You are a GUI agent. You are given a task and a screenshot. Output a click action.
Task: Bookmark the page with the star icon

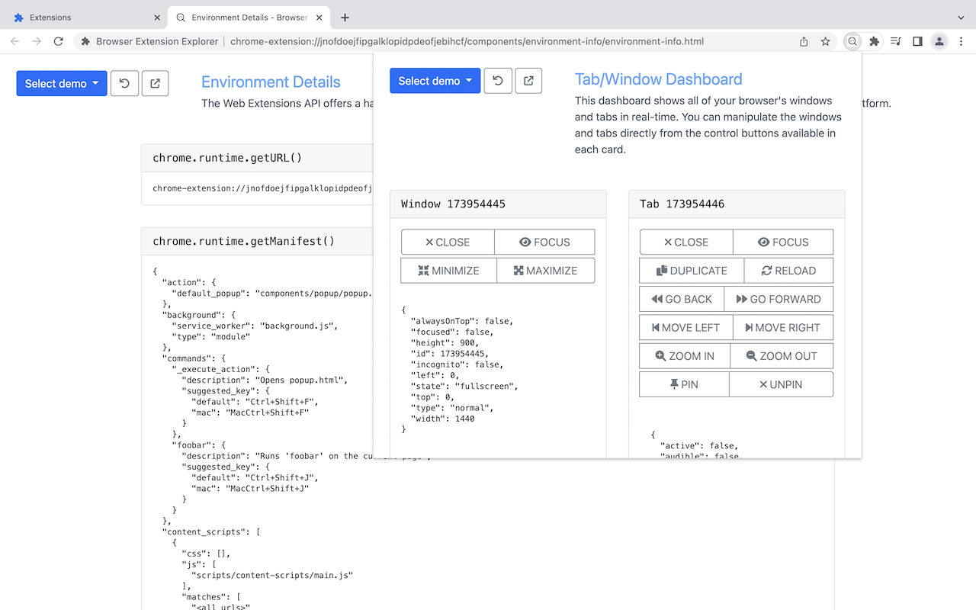tap(826, 42)
